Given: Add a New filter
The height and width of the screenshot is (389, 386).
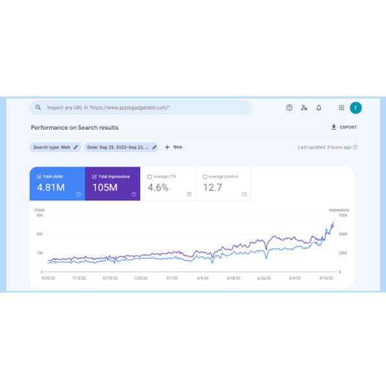Looking at the screenshot, I should pyautogui.click(x=173, y=147).
